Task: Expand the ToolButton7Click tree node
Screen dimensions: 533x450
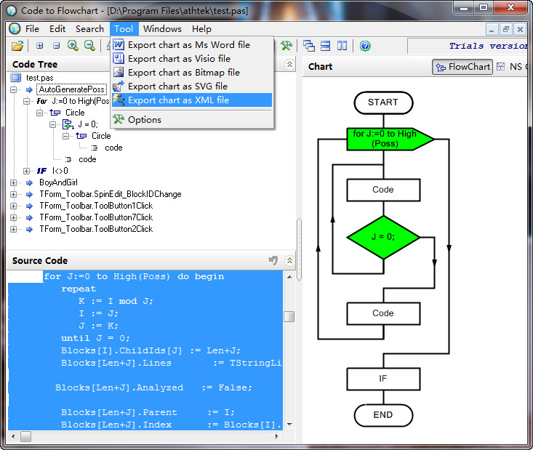Action: pos(13,217)
